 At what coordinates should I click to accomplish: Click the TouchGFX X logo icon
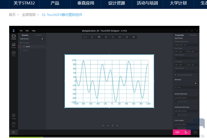pyautogui.click(x=14, y=31)
